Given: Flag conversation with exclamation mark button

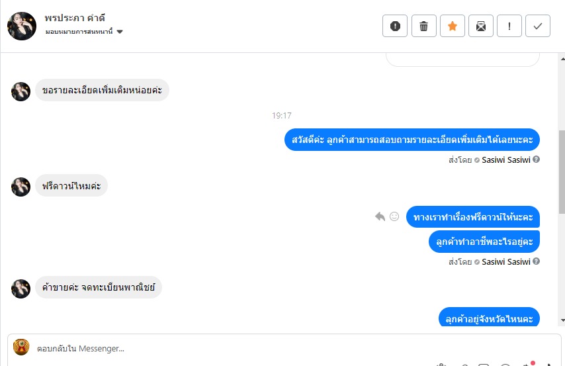Looking at the screenshot, I should (509, 26).
